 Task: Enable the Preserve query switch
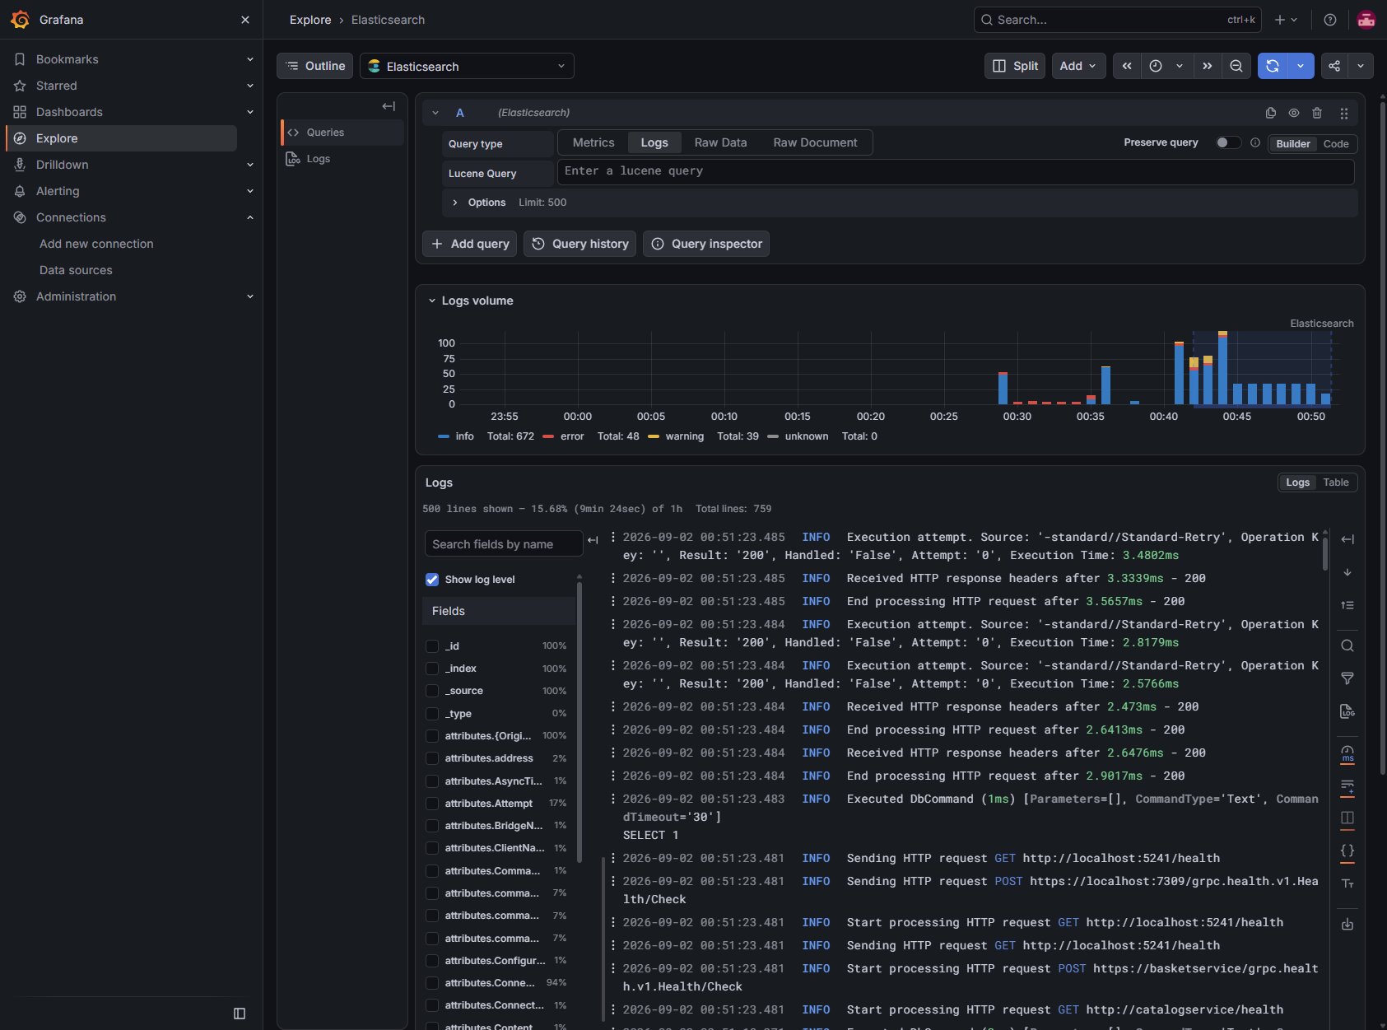click(x=1228, y=142)
